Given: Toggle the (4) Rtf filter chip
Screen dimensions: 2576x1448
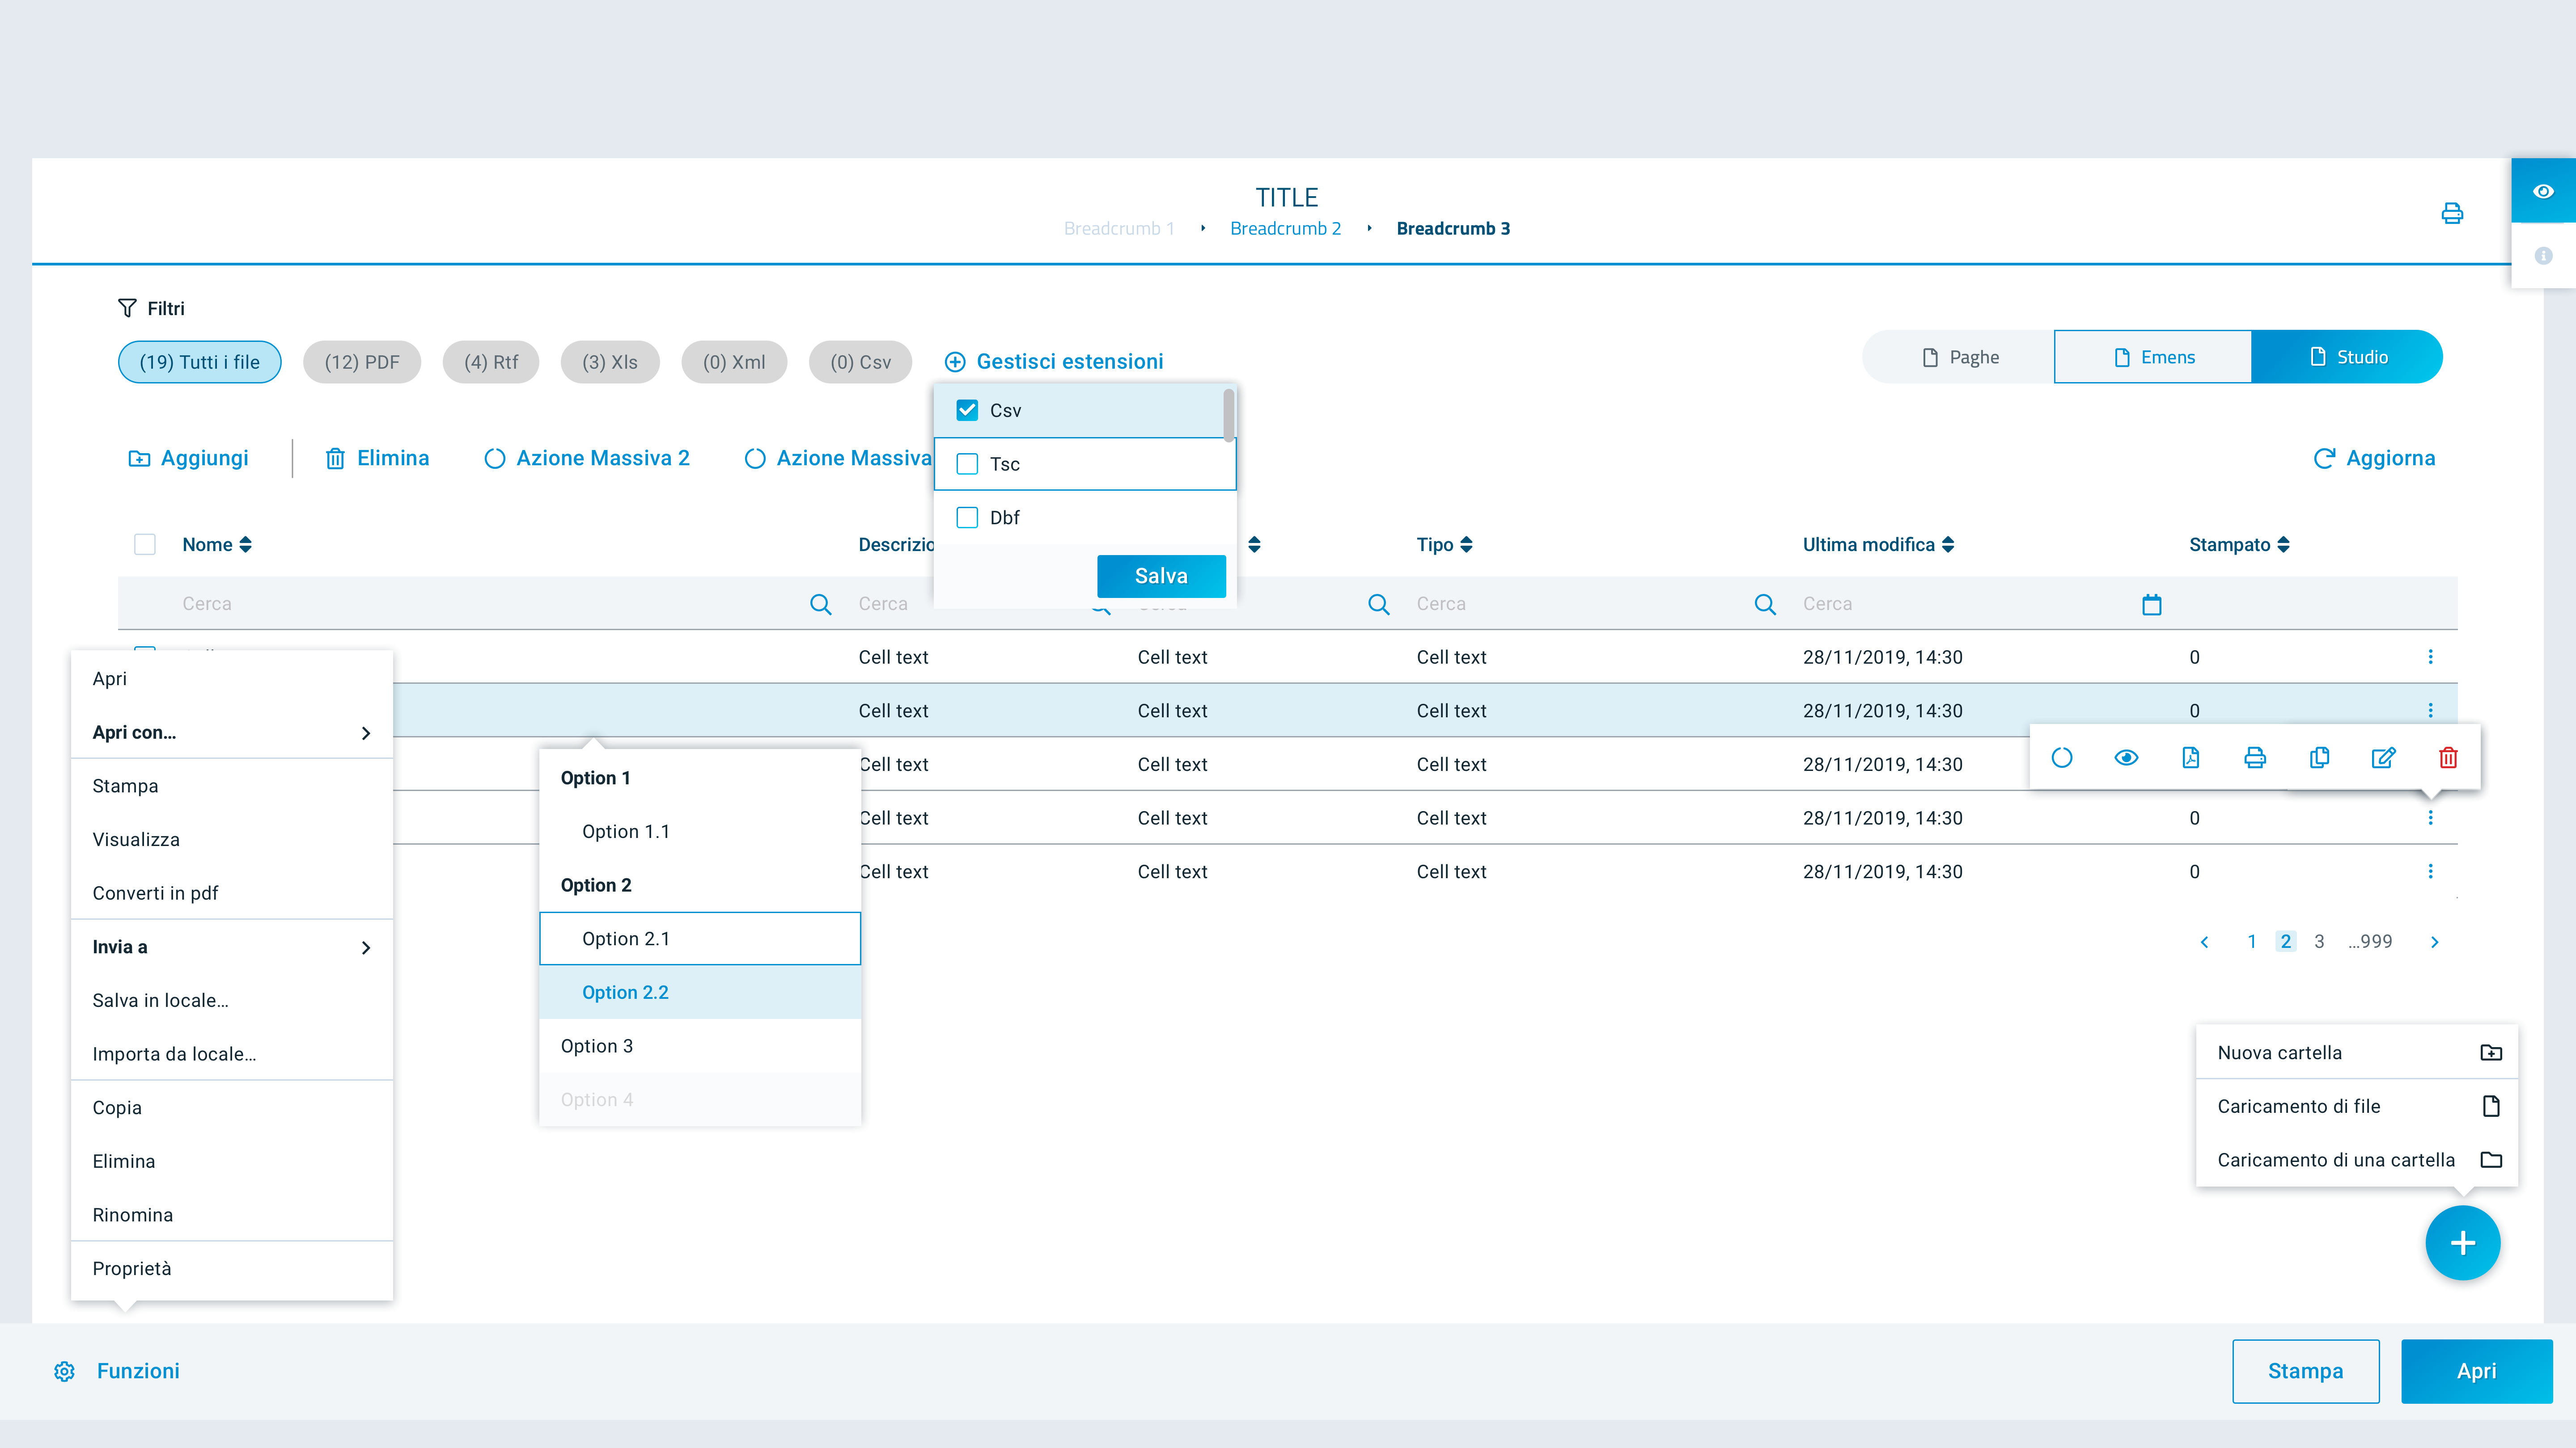Looking at the screenshot, I should pyautogui.click(x=491, y=362).
